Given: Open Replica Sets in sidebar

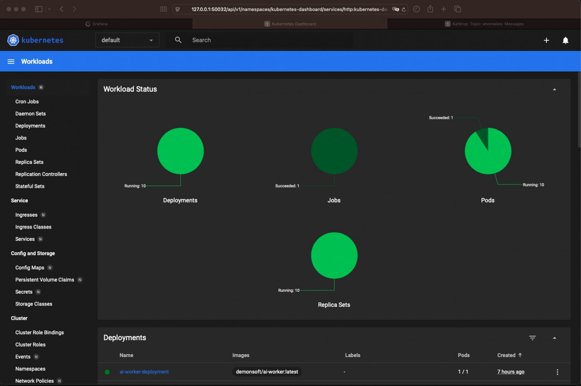Looking at the screenshot, I should click(x=29, y=162).
